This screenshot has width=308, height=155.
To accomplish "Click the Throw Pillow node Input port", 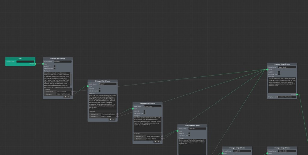I will pos(133,109).
